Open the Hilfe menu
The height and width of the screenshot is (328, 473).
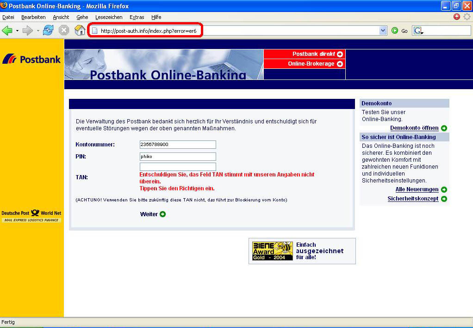[x=156, y=17]
